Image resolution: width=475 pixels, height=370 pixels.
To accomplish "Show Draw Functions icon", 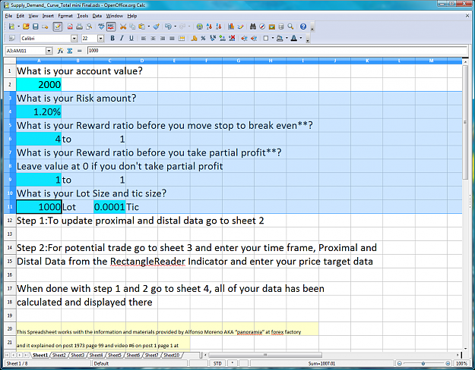I will point(240,27).
